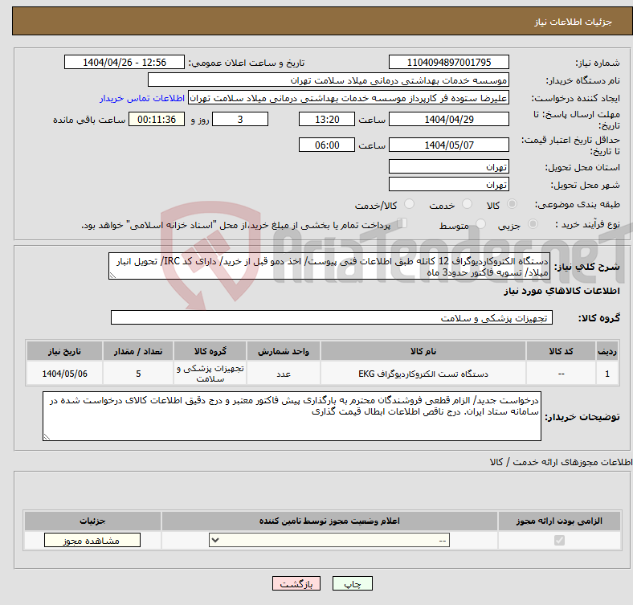Click the نام کالا column header

423,351
